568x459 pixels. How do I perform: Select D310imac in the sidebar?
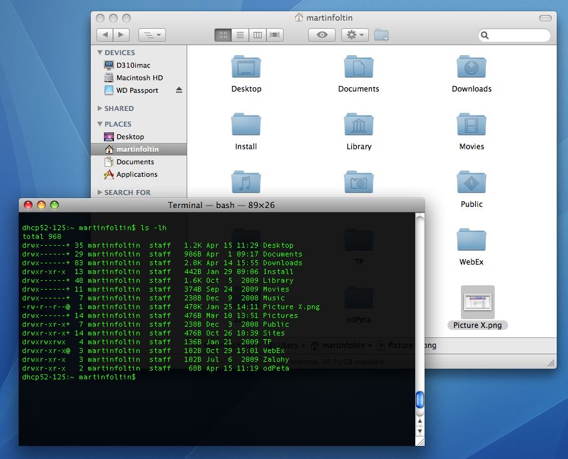click(x=139, y=65)
